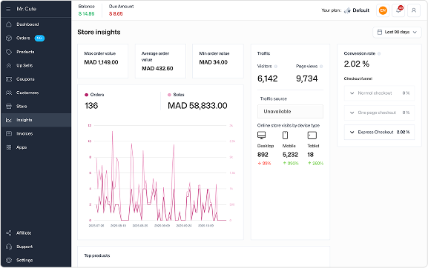This screenshot has width=428, height=268.
Task: Expand the Normal checkout row
Action: [x=379, y=93]
